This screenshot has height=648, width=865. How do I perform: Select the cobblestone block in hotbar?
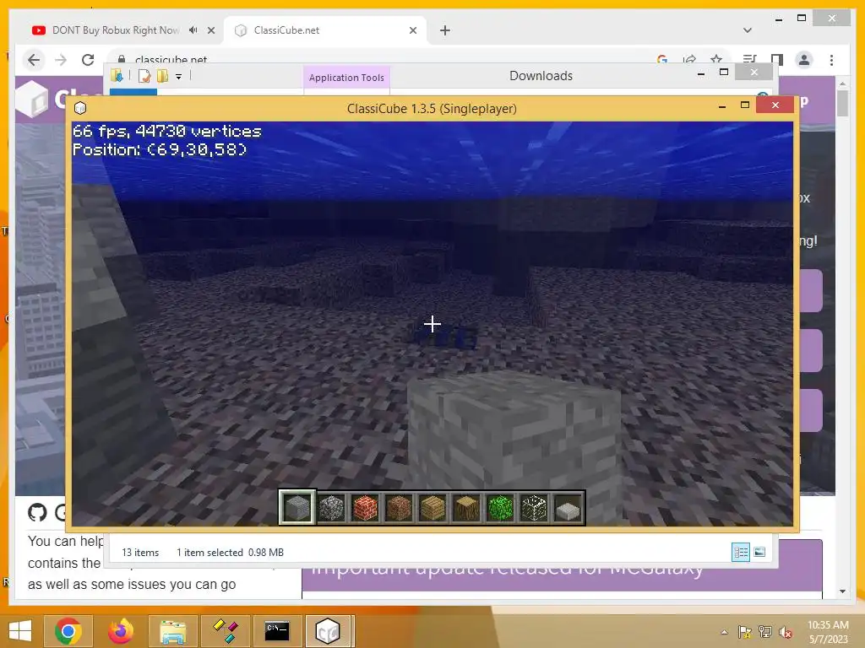pos(331,507)
